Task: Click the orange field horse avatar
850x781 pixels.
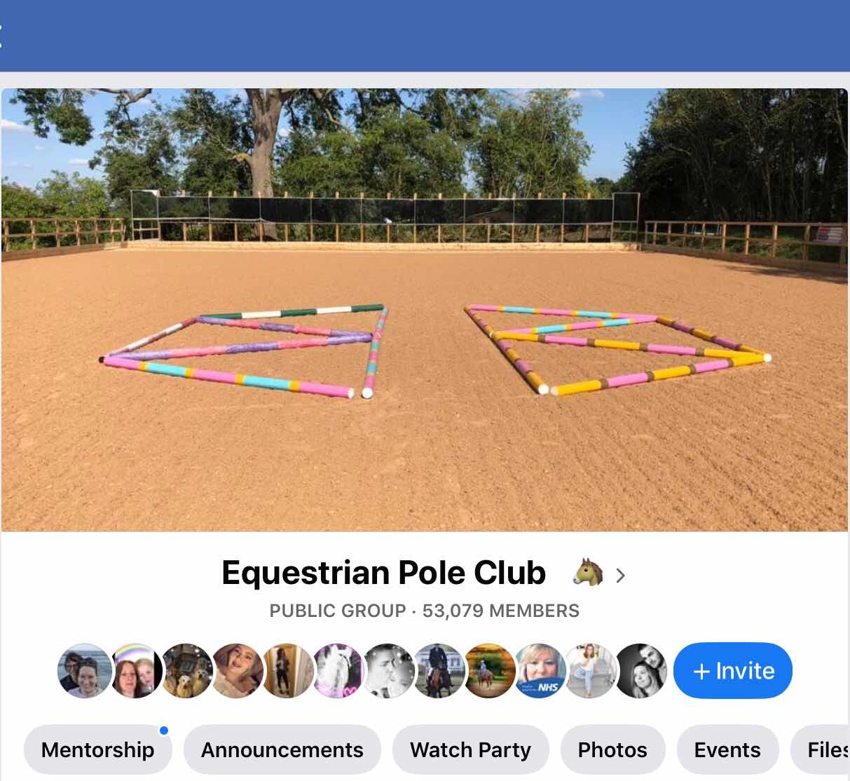Action: point(490,671)
